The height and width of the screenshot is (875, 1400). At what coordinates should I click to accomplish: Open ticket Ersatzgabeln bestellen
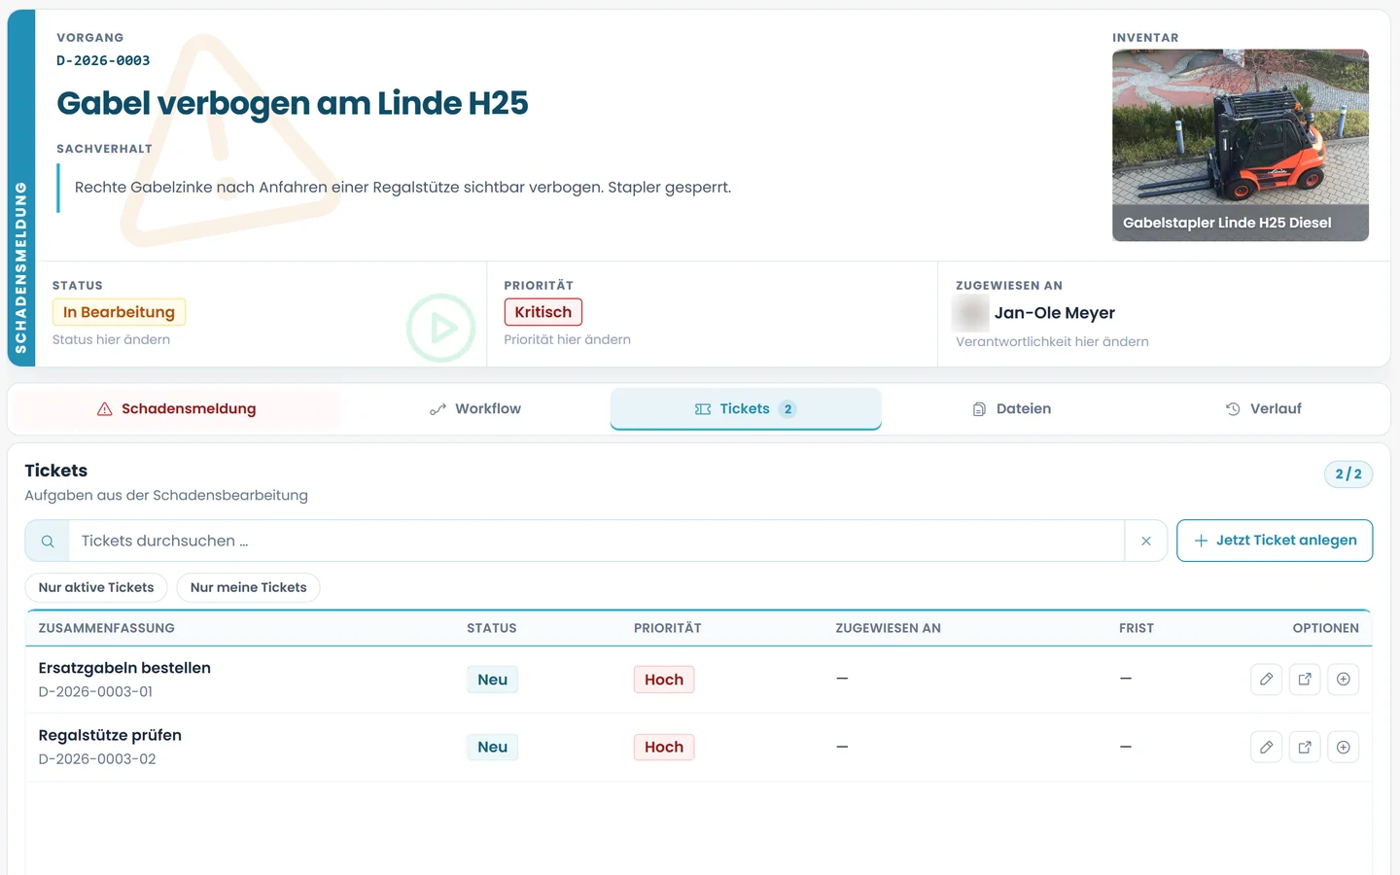tap(124, 668)
